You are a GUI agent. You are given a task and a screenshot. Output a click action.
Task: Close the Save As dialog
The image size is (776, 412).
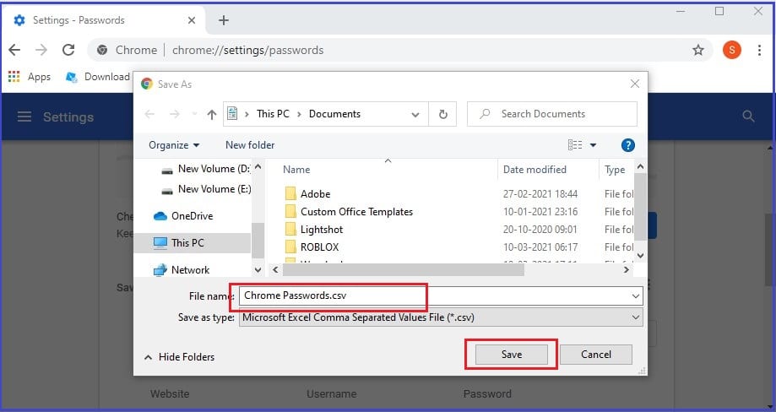[635, 84]
